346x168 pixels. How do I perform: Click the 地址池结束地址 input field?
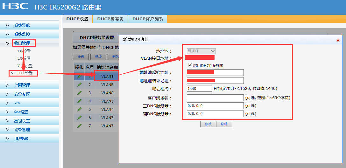(x=215, y=80)
